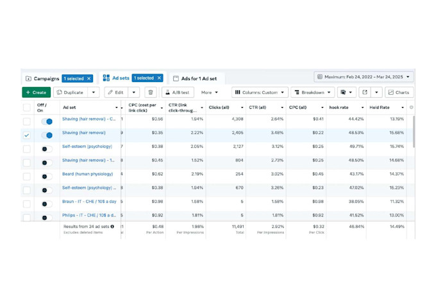Click the Campaigns folder icon
Screen dimensions: 436x294
pos(28,79)
